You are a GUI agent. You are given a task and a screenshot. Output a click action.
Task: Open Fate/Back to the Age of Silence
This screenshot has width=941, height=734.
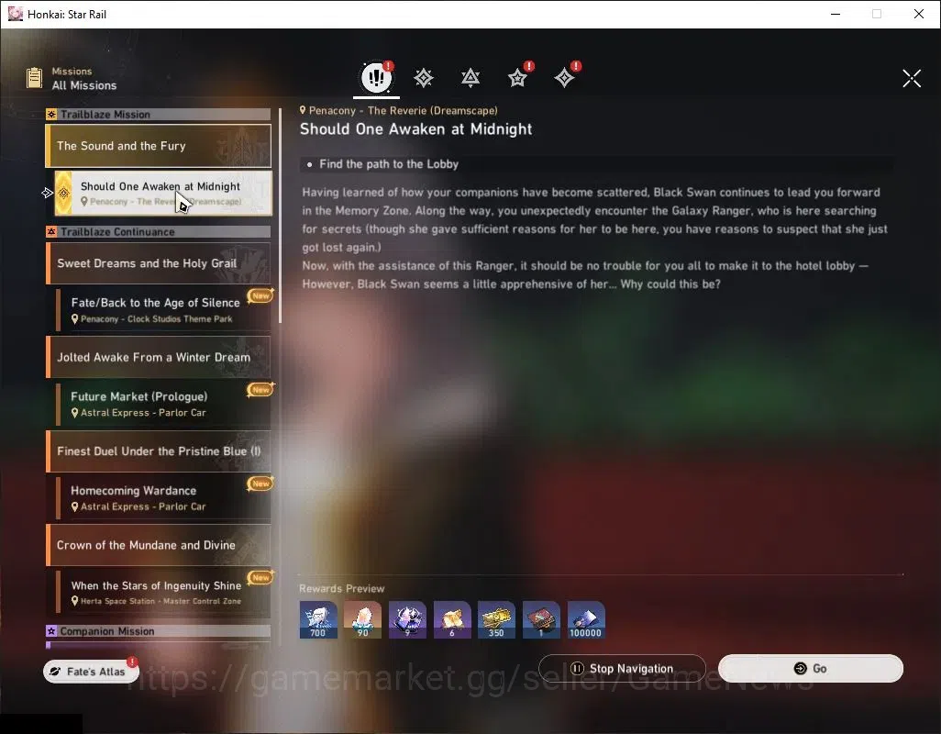[x=163, y=310]
